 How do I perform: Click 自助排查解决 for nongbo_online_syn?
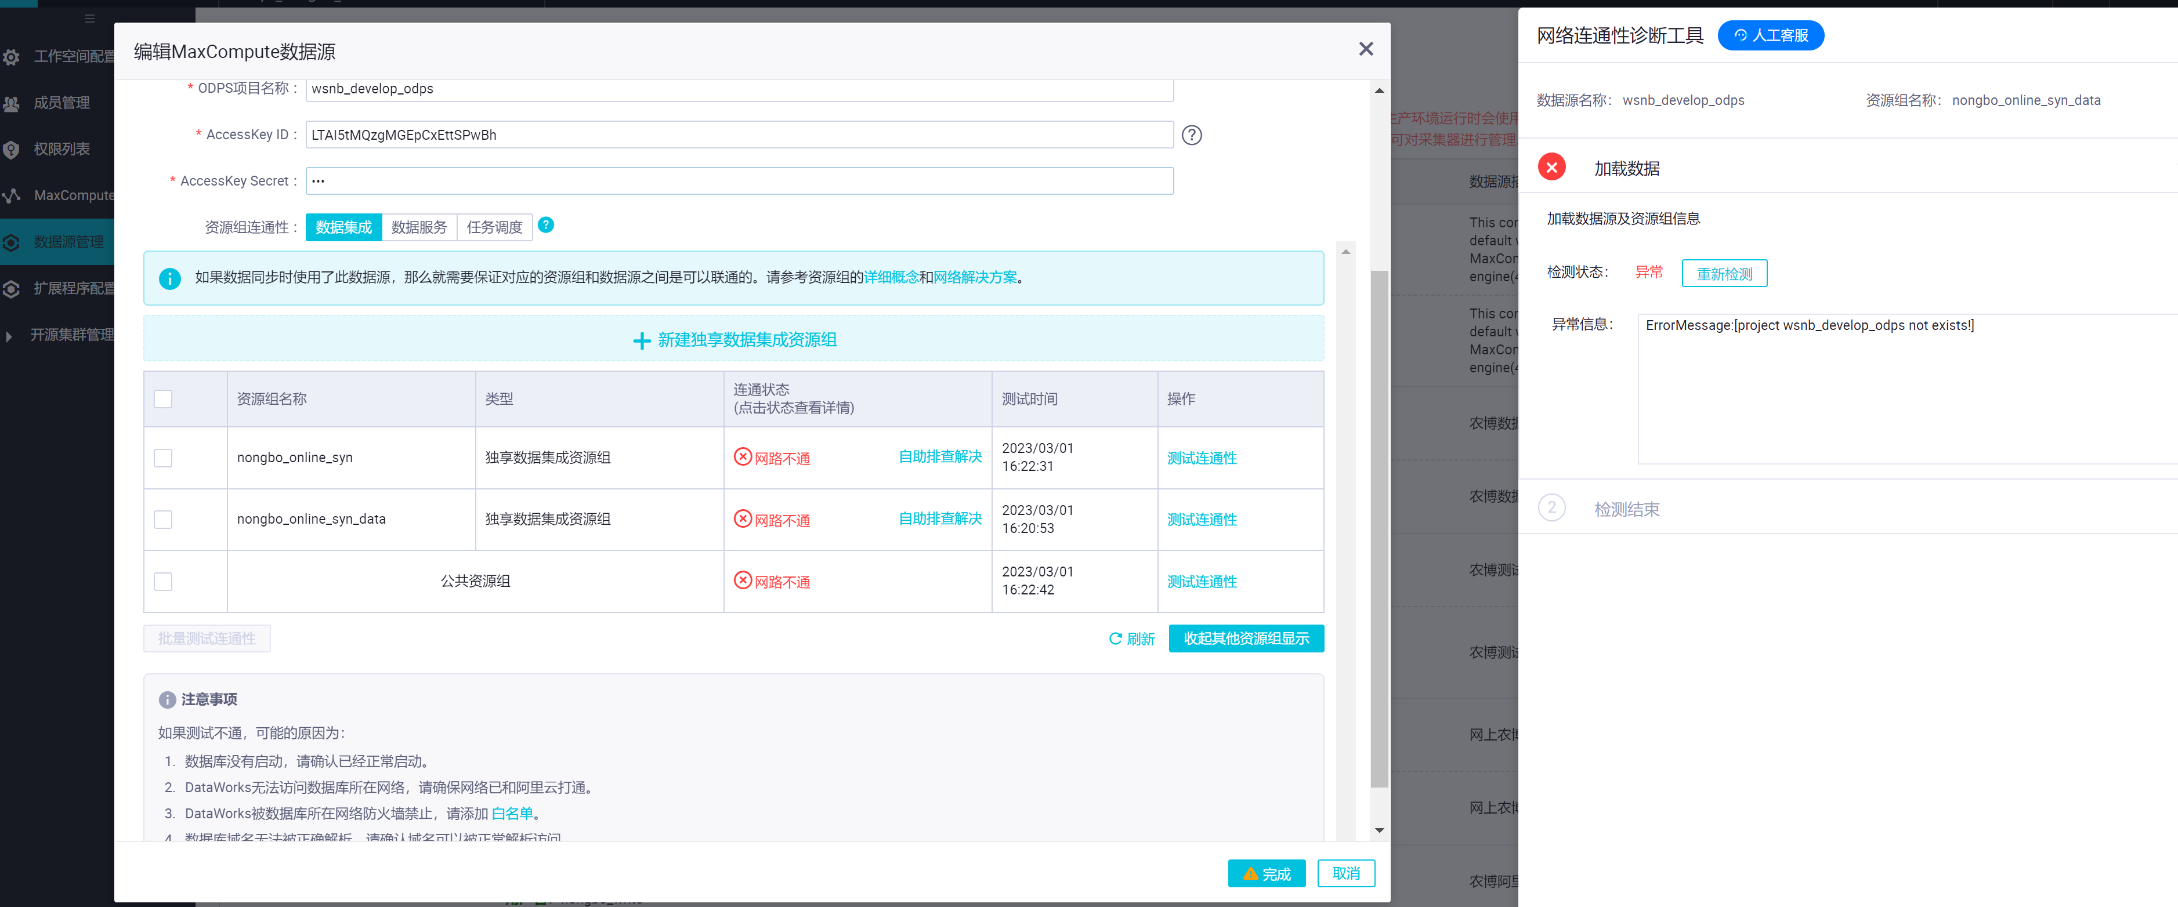(x=940, y=456)
